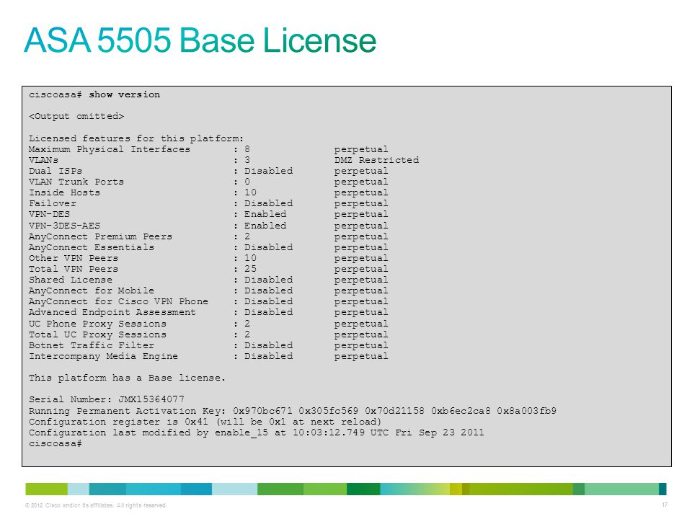Click the 'DMZ Restricted' value
Screen dimensions: 692x519
[x=376, y=160]
